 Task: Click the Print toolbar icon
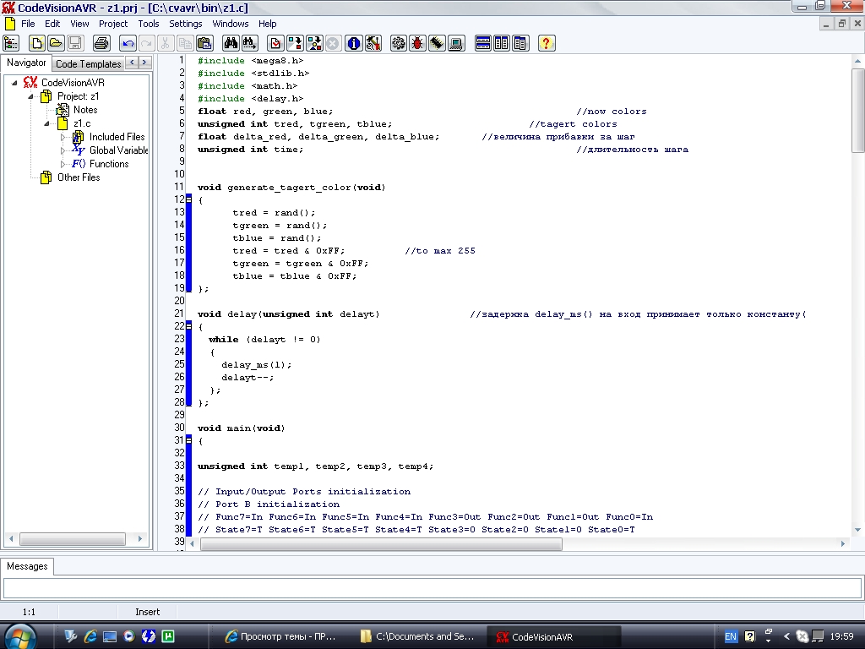coord(101,43)
